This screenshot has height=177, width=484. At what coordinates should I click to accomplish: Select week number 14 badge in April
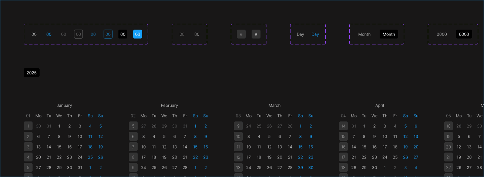click(x=343, y=126)
